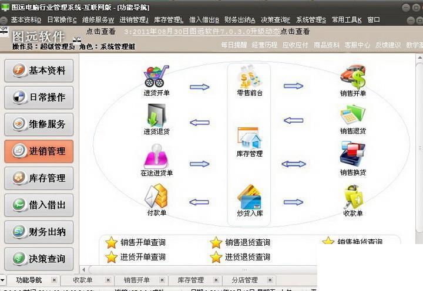
Task: Switch to the 库存管理 tab
Action: click(x=190, y=280)
